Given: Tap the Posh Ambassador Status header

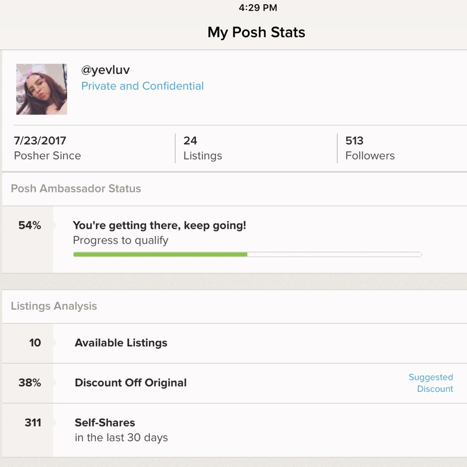Looking at the screenshot, I should point(76,189).
